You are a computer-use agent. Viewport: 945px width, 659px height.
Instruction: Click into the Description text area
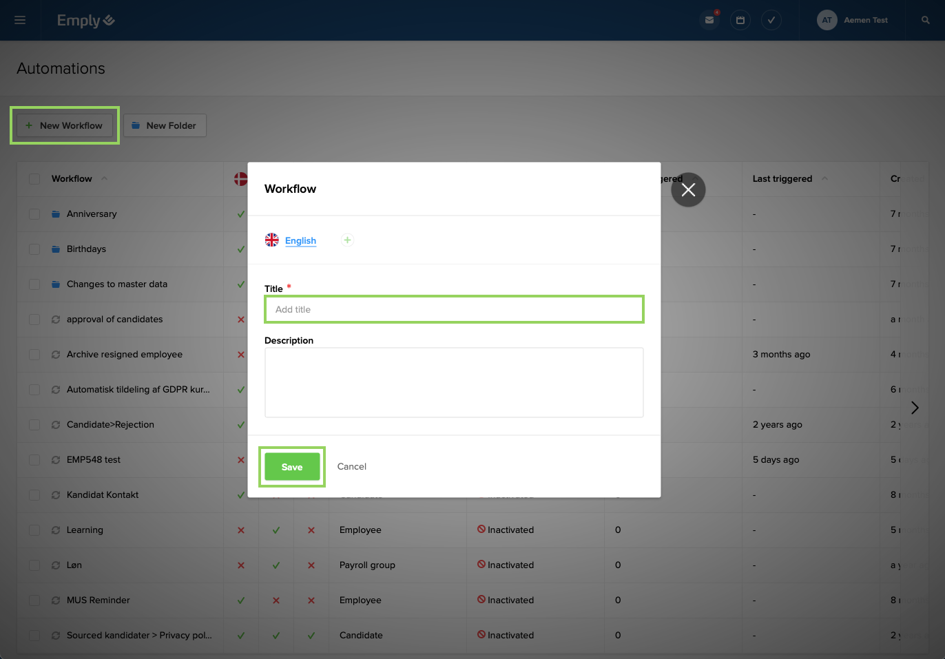click(x=454, y=382)
